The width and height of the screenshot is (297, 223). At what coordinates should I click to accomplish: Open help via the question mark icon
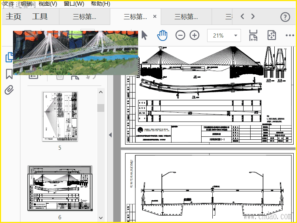coord(285,17)
